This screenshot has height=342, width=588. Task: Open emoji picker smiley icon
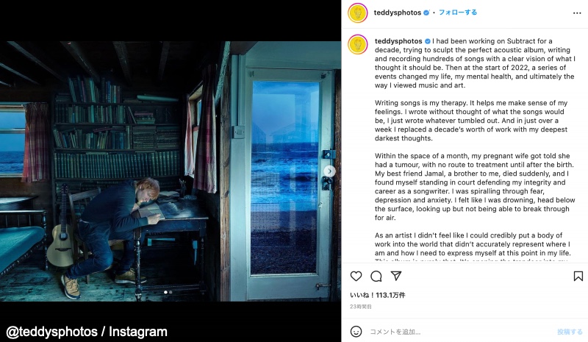[x=356, y=332]
